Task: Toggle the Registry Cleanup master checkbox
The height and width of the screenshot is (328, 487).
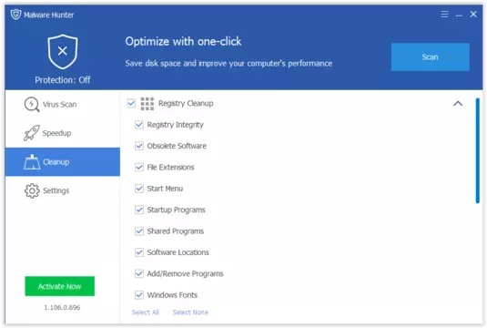Action: [131, 103]
